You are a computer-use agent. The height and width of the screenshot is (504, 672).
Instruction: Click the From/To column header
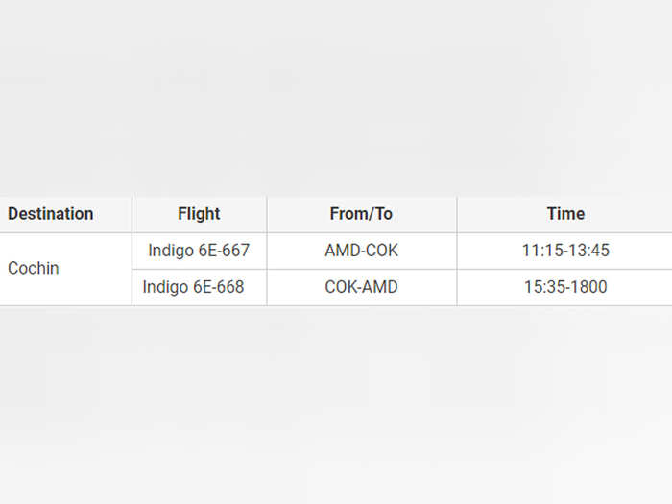click(362, 214)
